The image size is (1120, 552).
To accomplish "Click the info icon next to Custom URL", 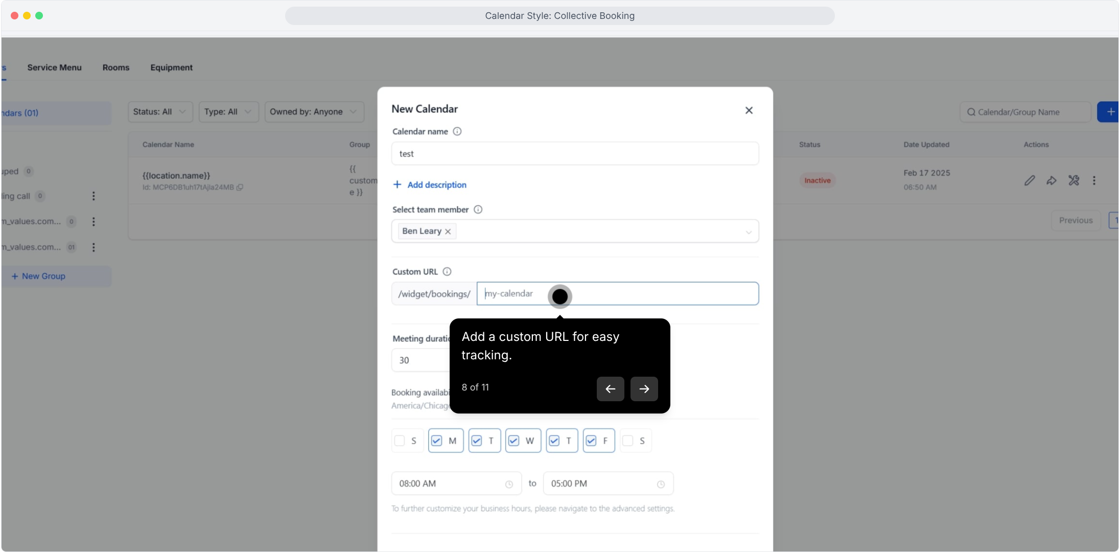I will tap(447, 272).
